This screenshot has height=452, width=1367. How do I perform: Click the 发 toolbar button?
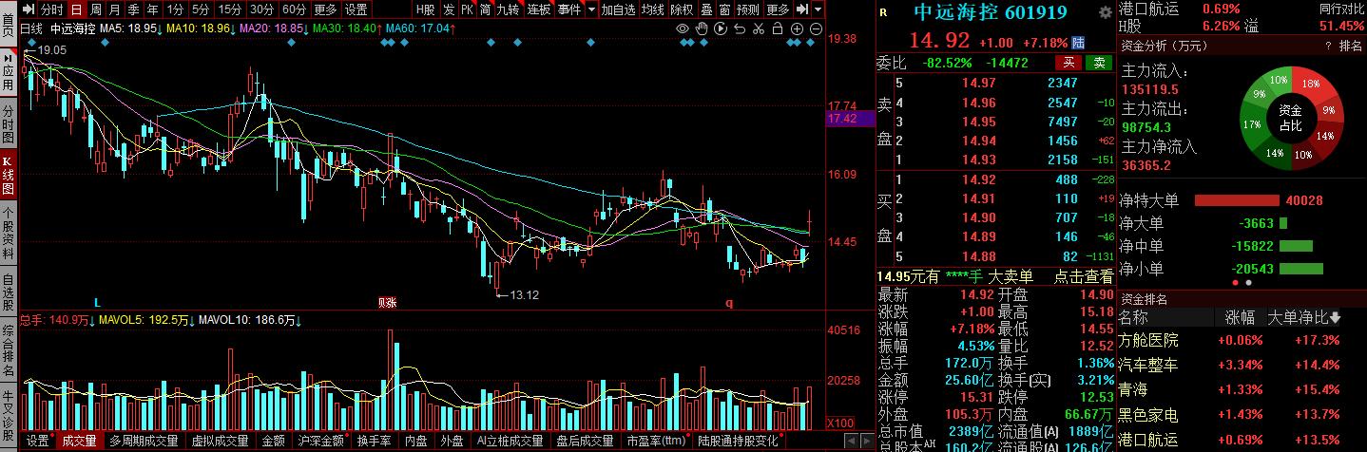[448, 9]
